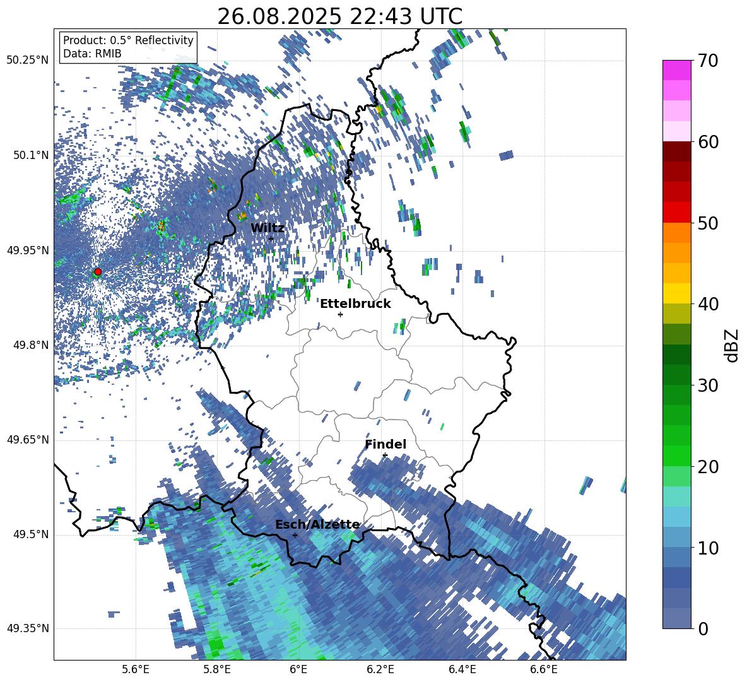This screenshot has height=682, width=747.
Task: Click the 6.6°E longitude label
Action: 544,669
